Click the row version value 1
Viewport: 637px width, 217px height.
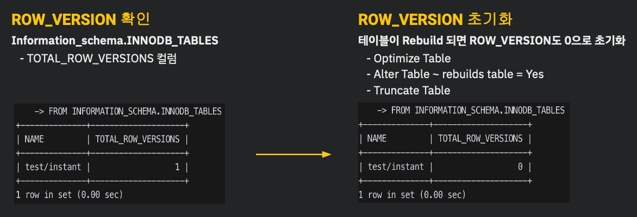click(x=177, y=167)
